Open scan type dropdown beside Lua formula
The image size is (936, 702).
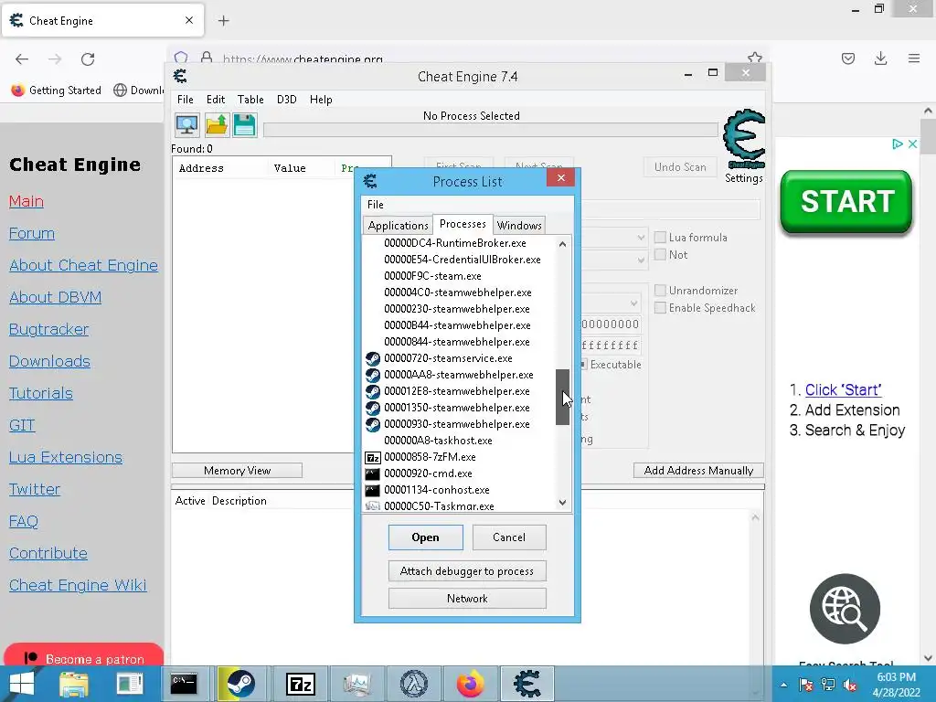(641, 238)
